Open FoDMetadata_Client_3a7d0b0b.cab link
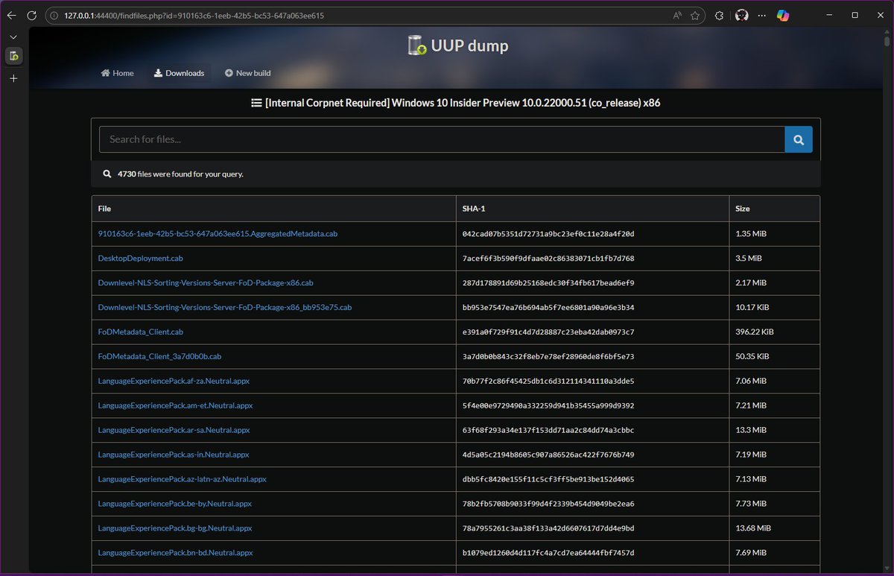The width and height of the screenshot is (894, 576). coord(159,356)
